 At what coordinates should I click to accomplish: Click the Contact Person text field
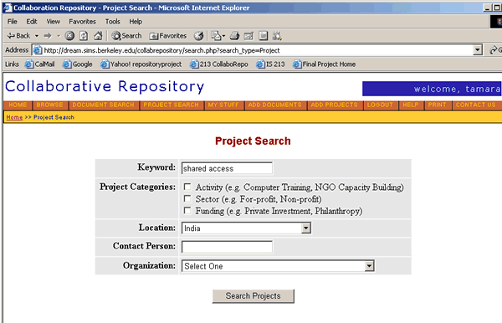pyautogui.click(x=227, y=247)
